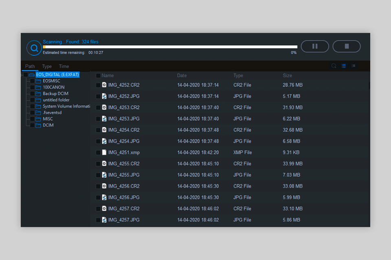Image resolution: width=391 pixels, height=260 pixels.
Task: Open the Backup DCIM folder label
Action: (x=56, y=93)
